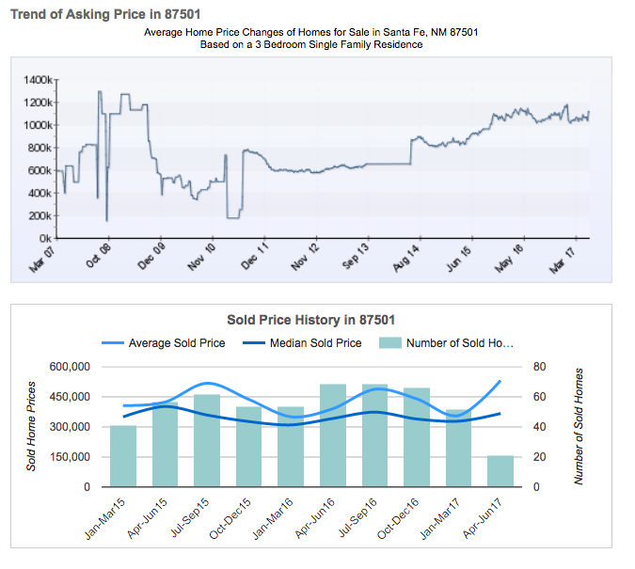Click the teal legend swatch for sold homes

pos(389,343)
